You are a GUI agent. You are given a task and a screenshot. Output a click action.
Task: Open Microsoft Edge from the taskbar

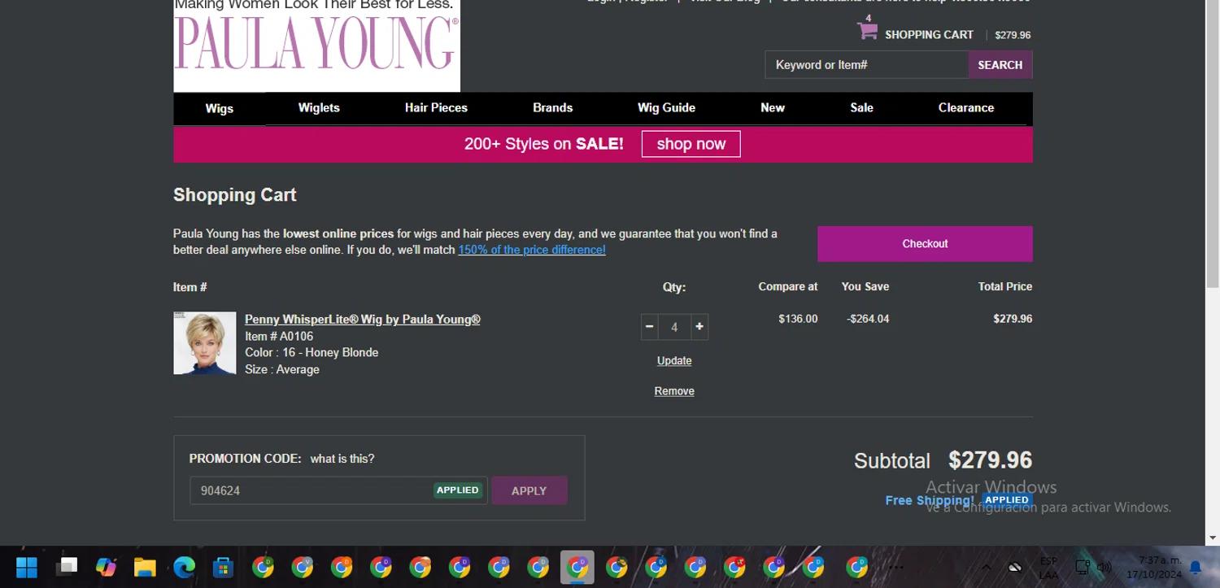click(x=184, y=567)
